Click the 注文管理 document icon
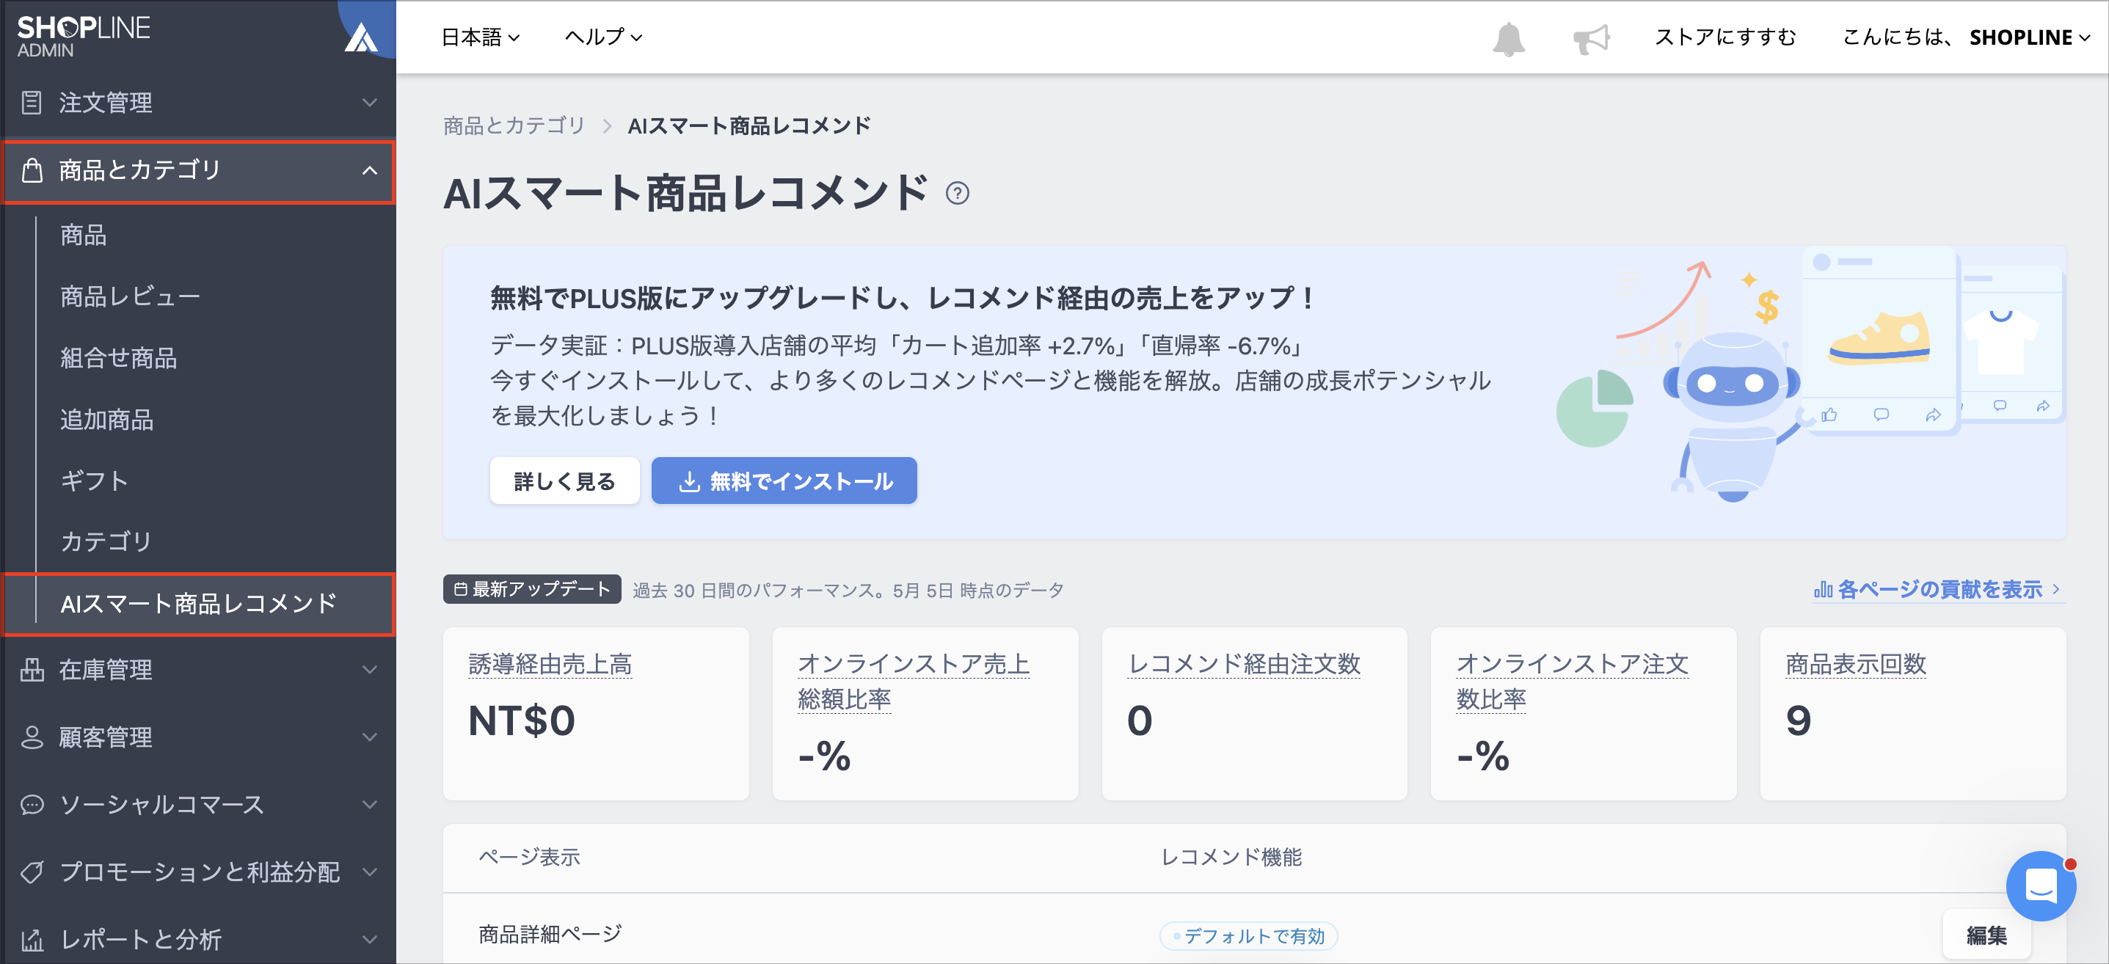2109x964 pixels. coord(31,102)
